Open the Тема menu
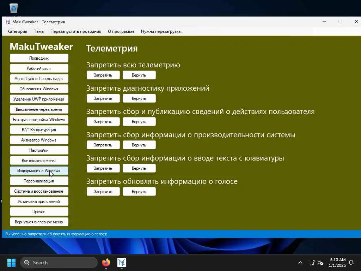This screenshot has height=271, width=361. coord(39,31)
